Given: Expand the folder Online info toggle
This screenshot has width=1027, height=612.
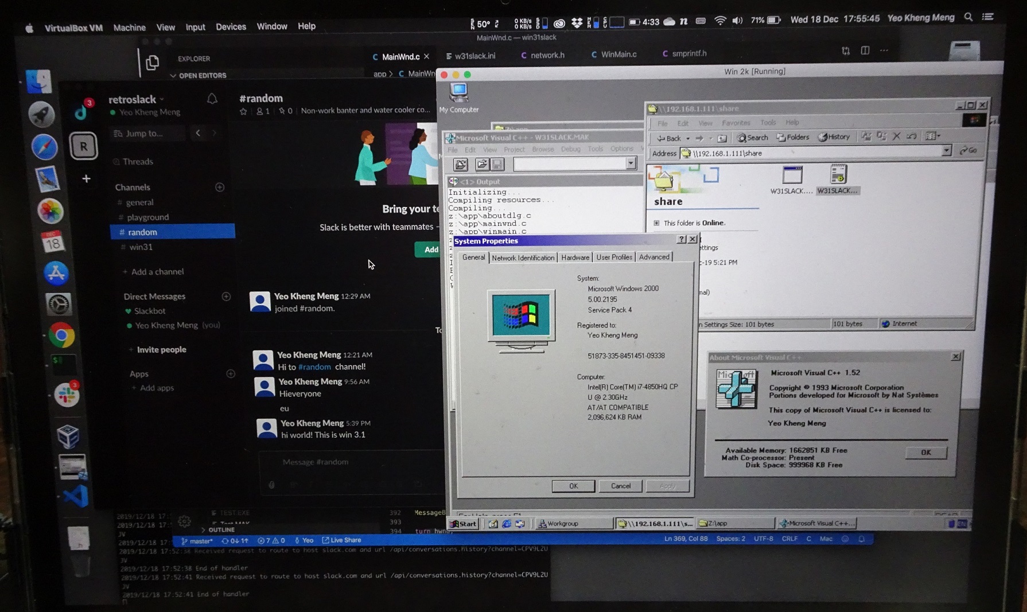Looking at the screenshot, I should (x=656, y=223).
